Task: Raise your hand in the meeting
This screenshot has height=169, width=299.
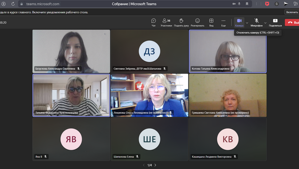Action: [181, 23]
